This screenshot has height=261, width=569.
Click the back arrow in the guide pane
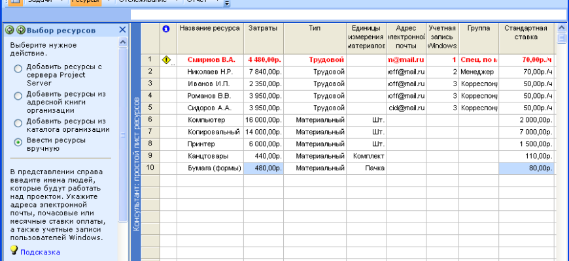pyautogui.click(x=10, y=30)
